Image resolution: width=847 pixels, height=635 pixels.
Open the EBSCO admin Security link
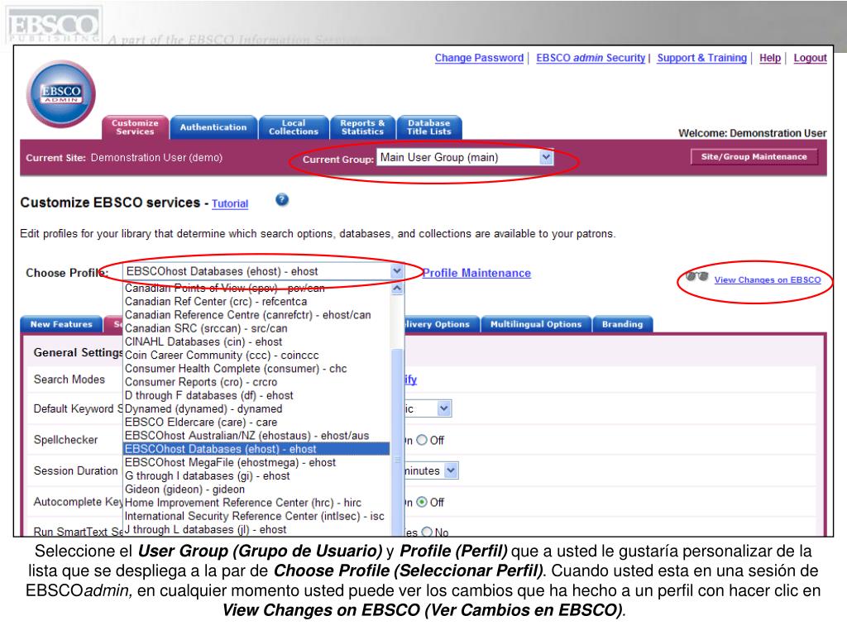591,58
